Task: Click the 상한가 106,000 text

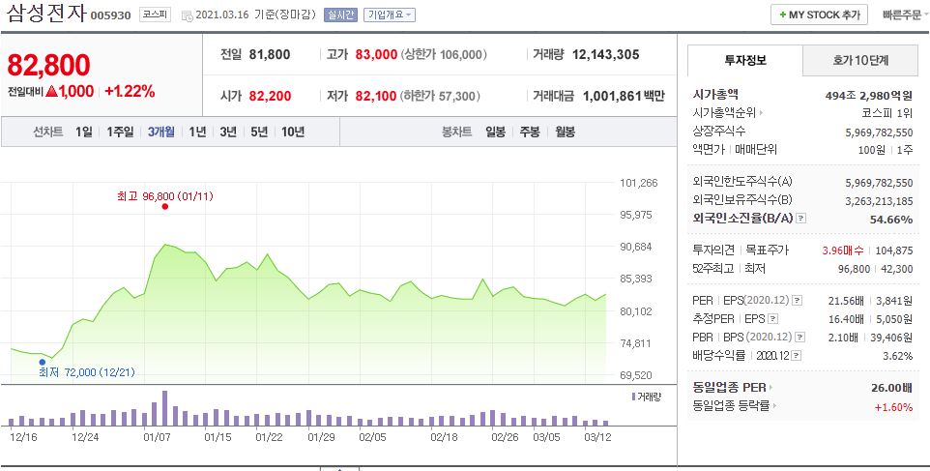Action: [x=444, y=54]
